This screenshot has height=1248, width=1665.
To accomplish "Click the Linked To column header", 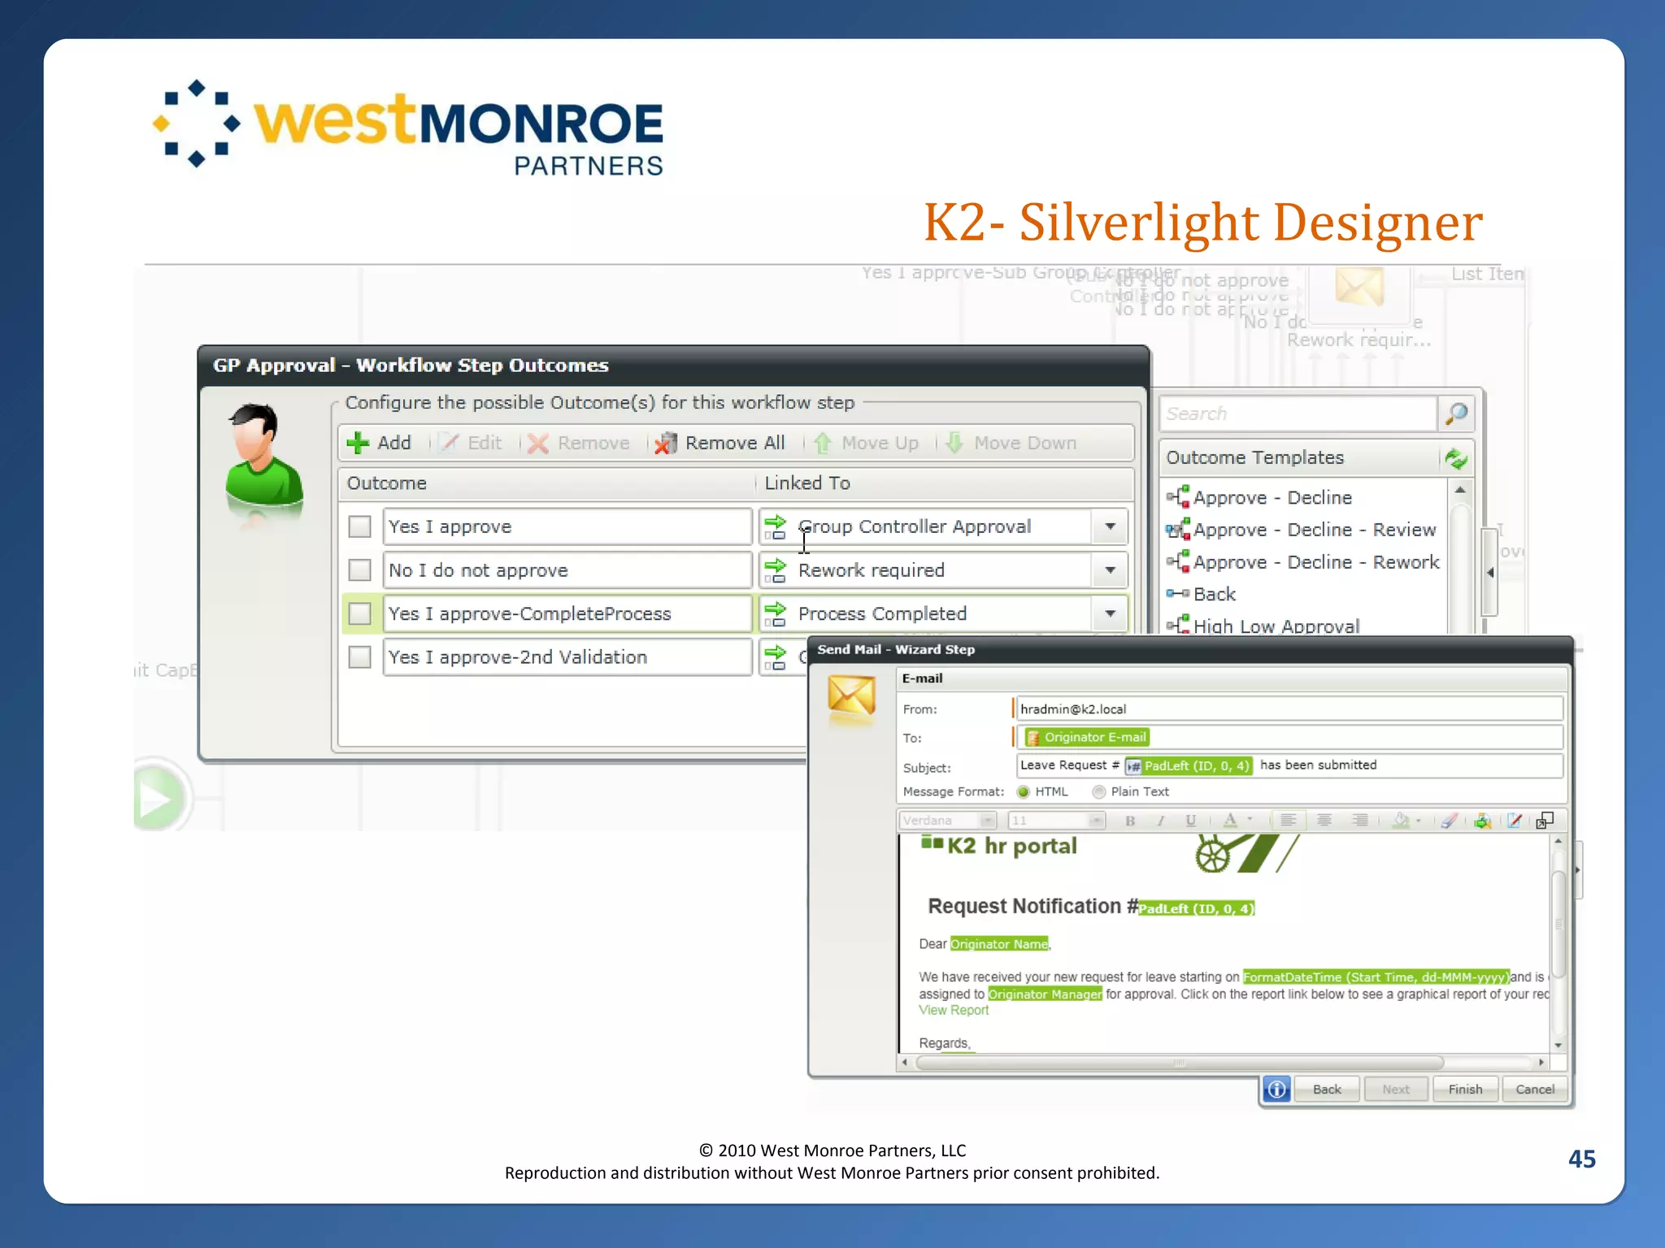I will pos(807,483).
